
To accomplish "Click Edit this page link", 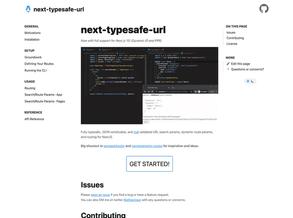I will pyautogui.click(x=241, y=64).
